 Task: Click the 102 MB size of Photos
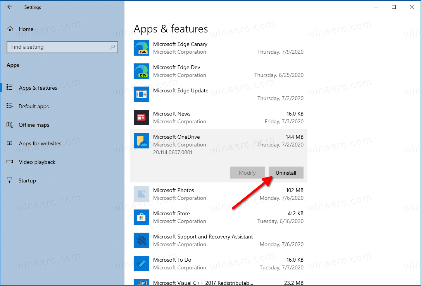295,191
